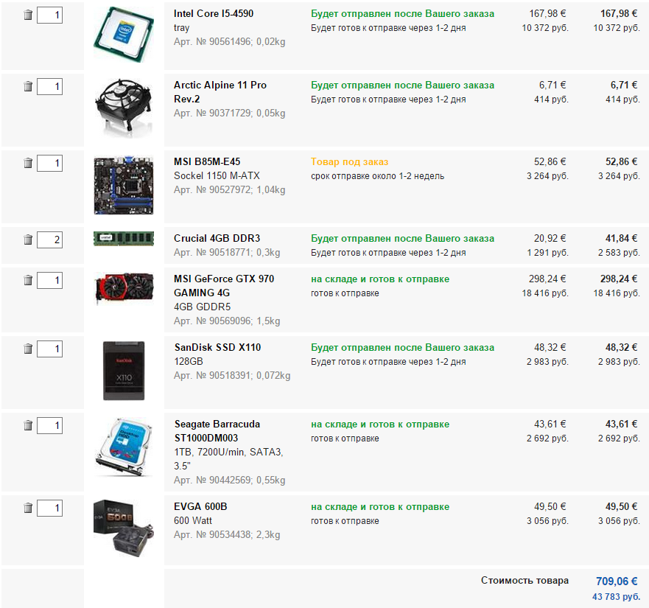The height and width of the screenshot is (608, 649).
Task: Open EVGA 600B product title
Action: (x=201, y=506)
